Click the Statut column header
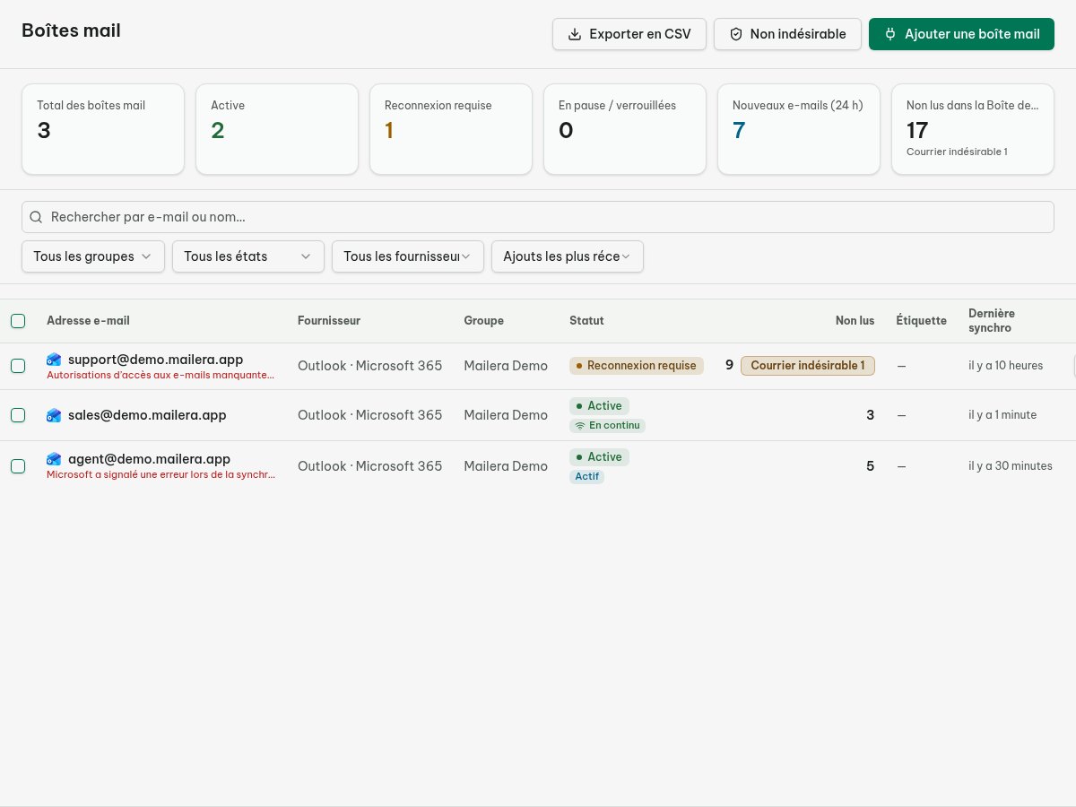This screenshot has width=1076, height=807. [x=586, y=321]
